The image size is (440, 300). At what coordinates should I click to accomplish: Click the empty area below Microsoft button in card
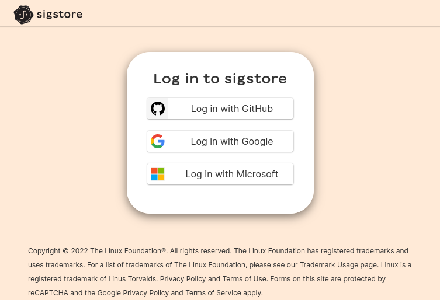click(x=220, y=198)
